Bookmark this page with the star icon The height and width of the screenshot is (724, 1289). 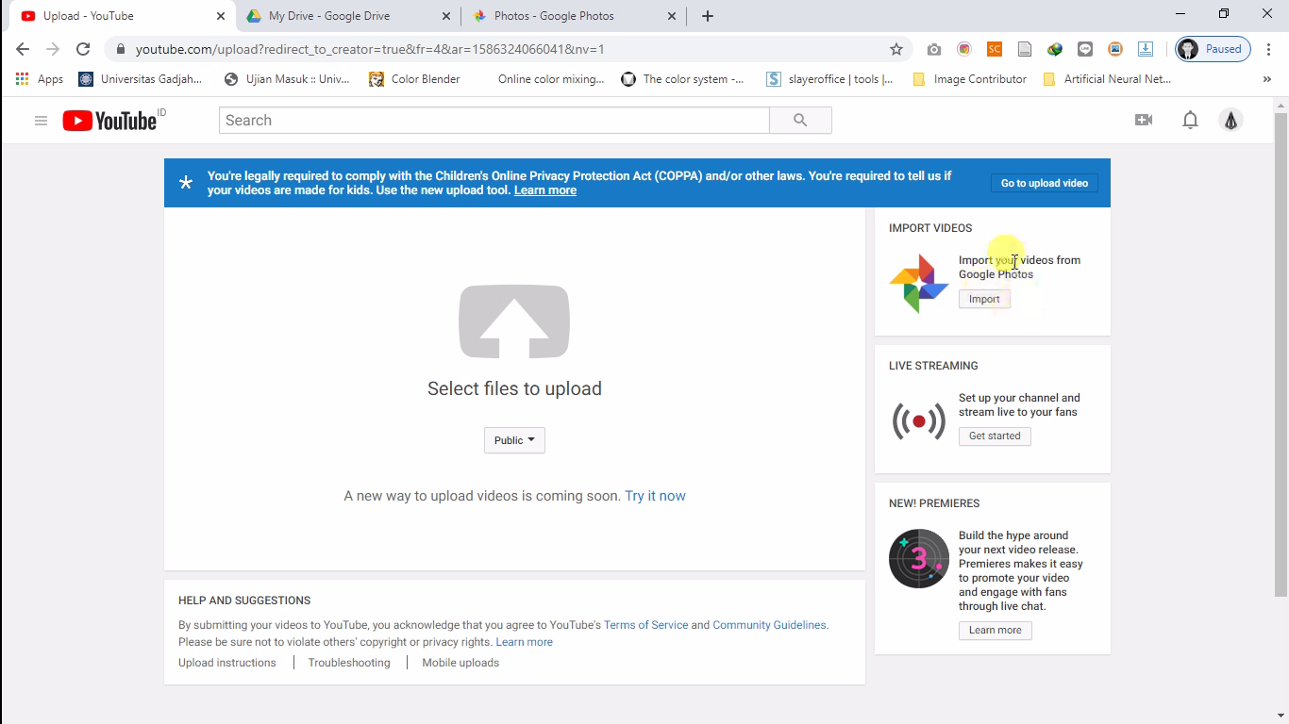[x=896, y=49]
